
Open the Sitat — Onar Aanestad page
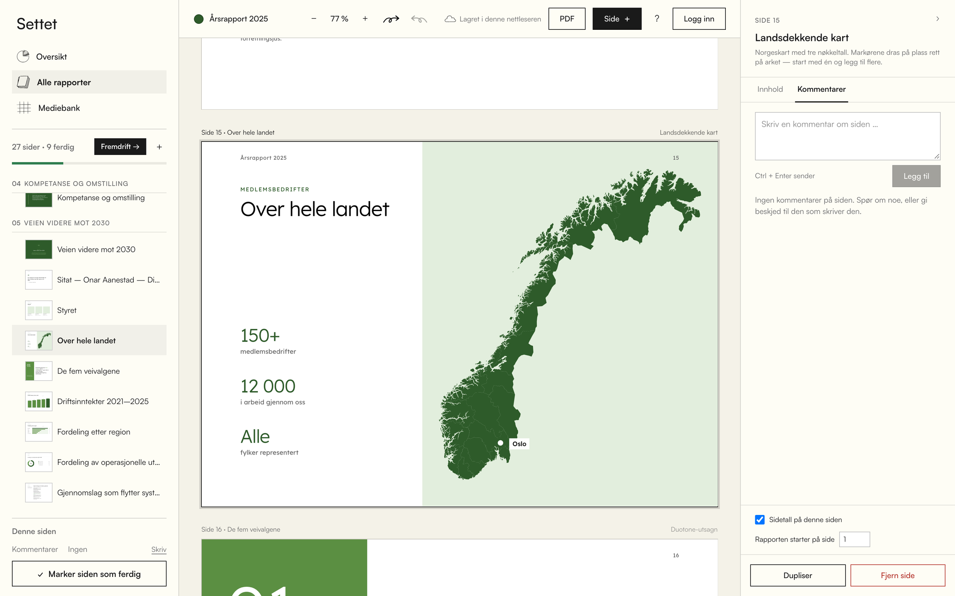tap(89, 280)
